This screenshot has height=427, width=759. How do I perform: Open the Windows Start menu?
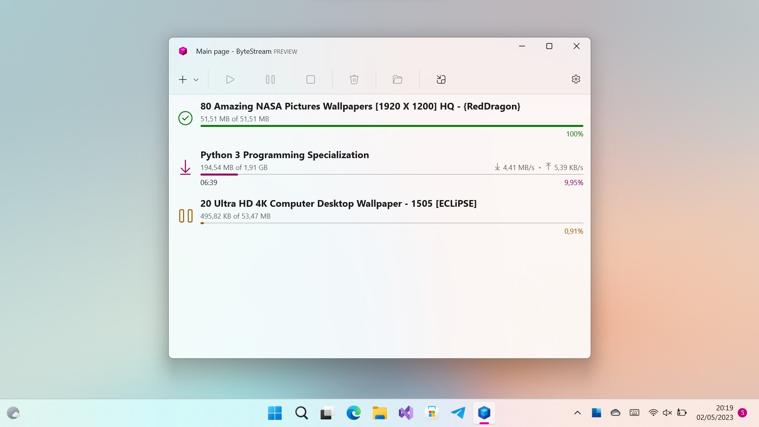[275, 413]
